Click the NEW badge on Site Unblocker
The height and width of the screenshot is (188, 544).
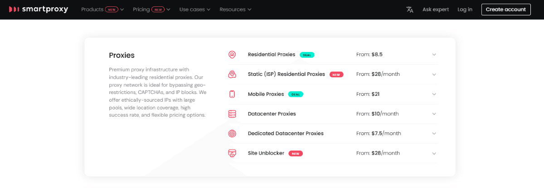click(x=296, y=153)
